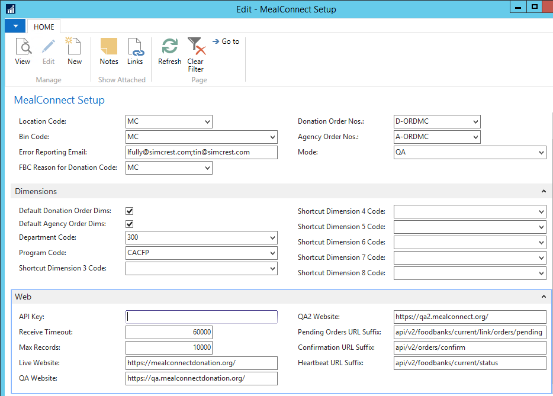The width and height of the screenshot is (553, 396).
Task: Open the Notes icon
Action: pyautogui.click(x=109, y=51)
